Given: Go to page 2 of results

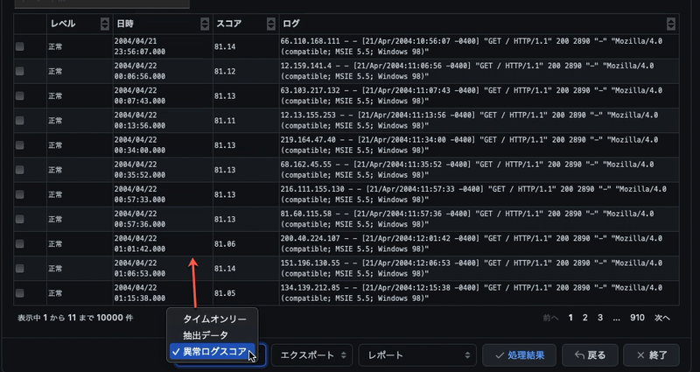Looking at the screenshot, I should (x=587, y=319).
